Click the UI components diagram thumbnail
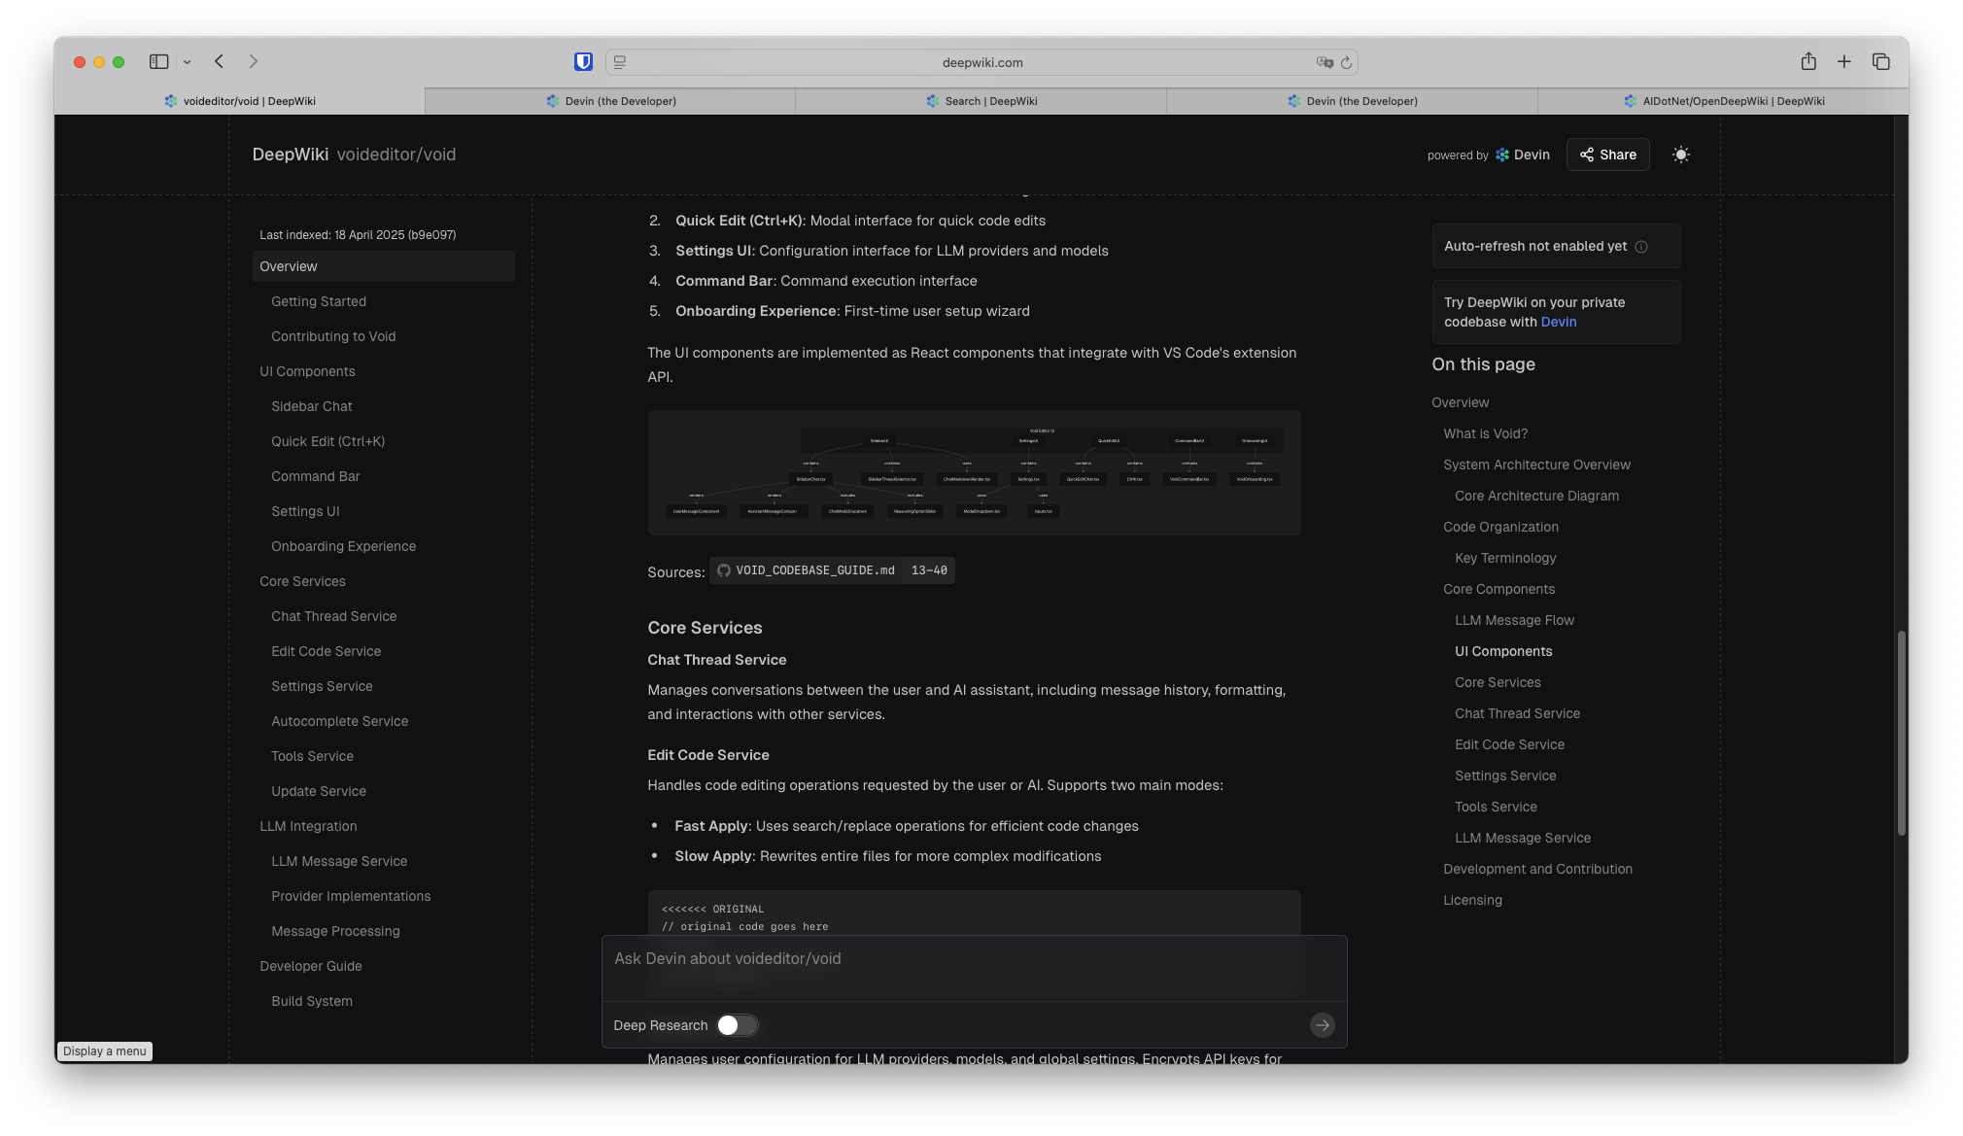Viewport: 1963px width, 1136px height. [x=974, y=472]
